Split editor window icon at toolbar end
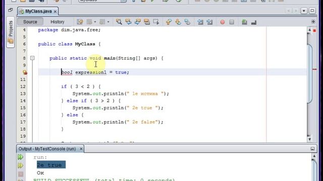 click(x=313, y=22)
